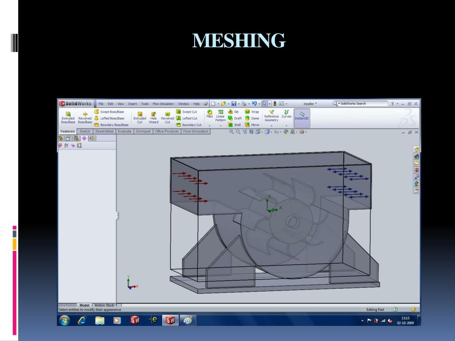
Task: Open Windows Start menu orb
Action: coord(64,321)
